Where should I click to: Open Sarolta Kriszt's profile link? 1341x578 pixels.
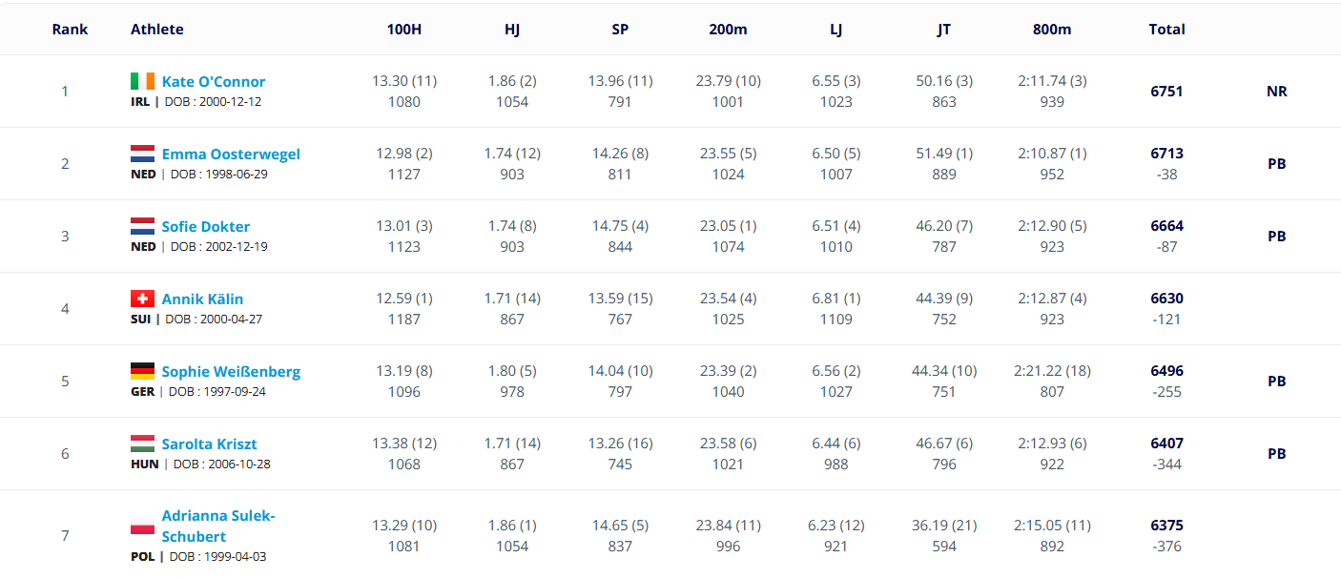coord(209,444)
